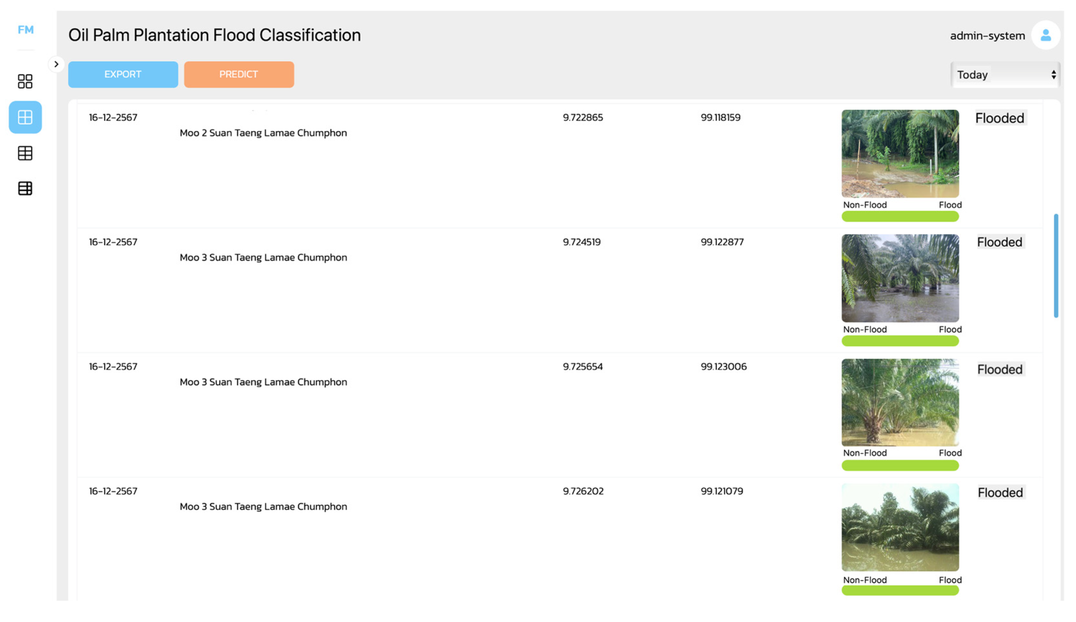Open flood photo for coordinate 9.726202
This screenshot has width=1076, height=622.
[900, 527]
